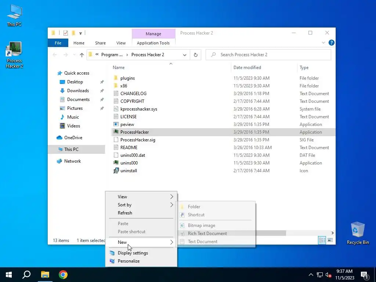Click horizontal scrollbar right arrow
This screenshot has height=282, width=376.
[332, 233]
